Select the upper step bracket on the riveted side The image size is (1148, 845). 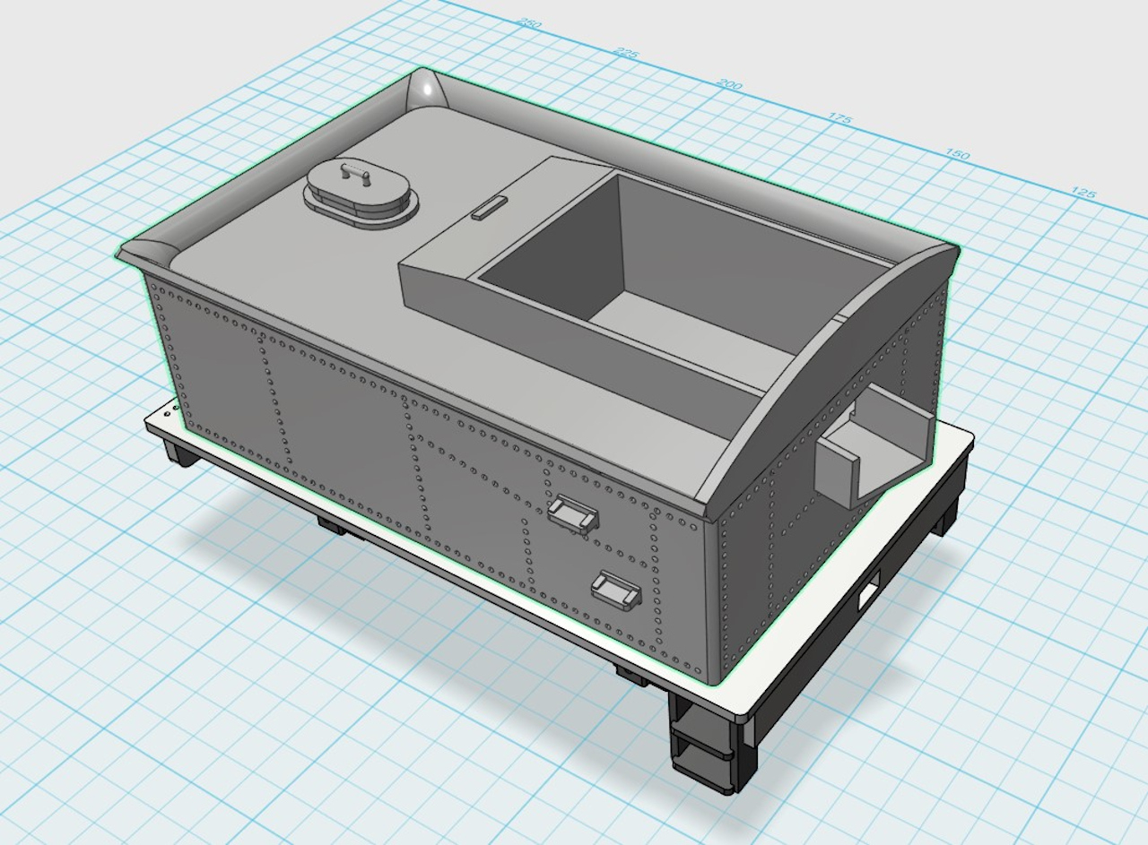pos(572,515)
